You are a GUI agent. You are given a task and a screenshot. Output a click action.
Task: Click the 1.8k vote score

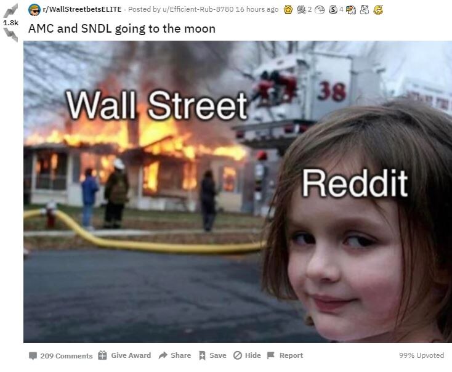[x=10, y=23]
